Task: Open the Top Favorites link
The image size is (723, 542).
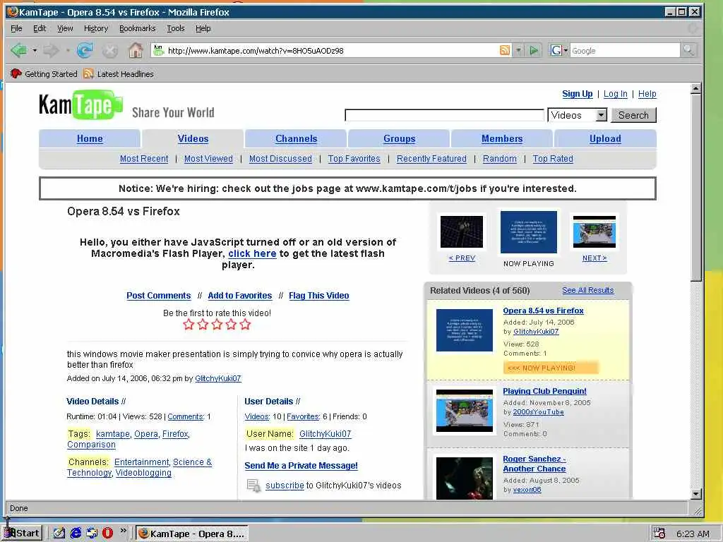Action: click(354, 159)
